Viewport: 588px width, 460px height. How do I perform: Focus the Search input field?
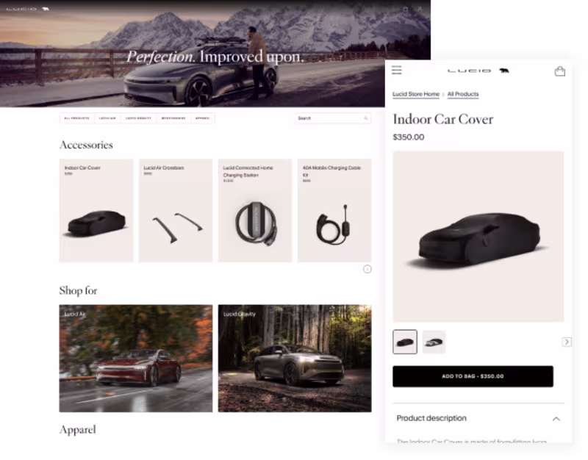coord(333,118)
